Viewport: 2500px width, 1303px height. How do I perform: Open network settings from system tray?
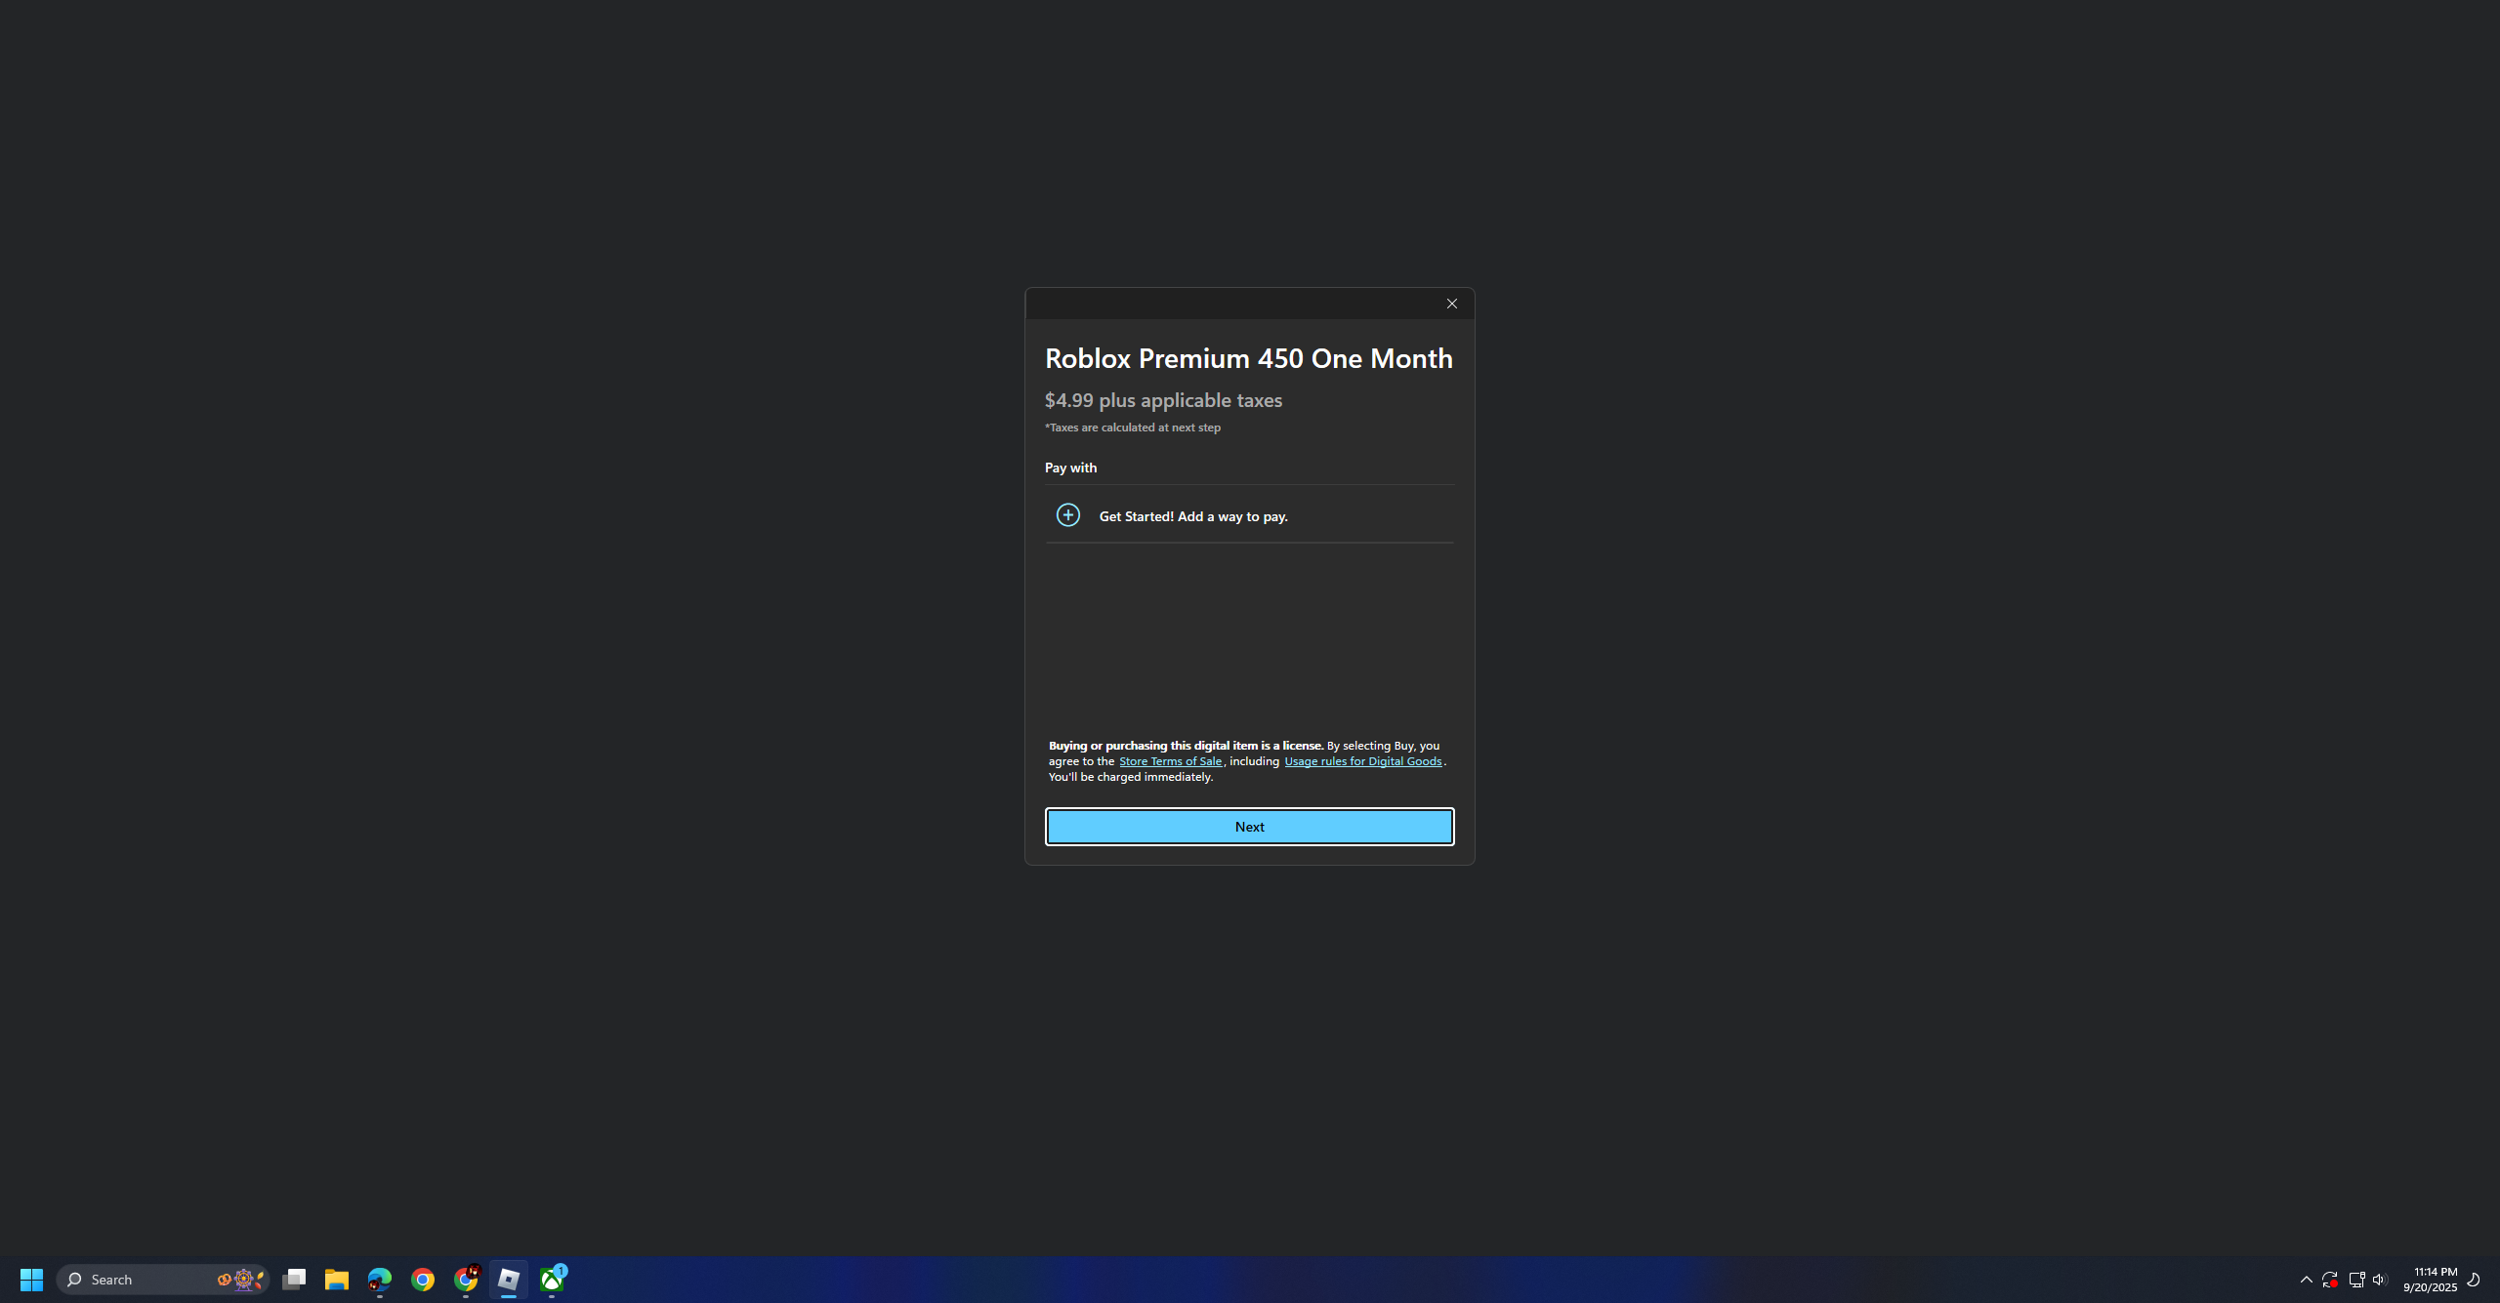2355,1279
